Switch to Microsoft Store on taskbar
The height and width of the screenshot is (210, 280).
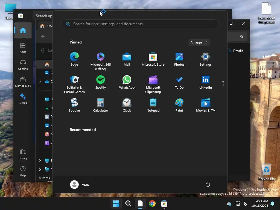click(x=164, y=203)
